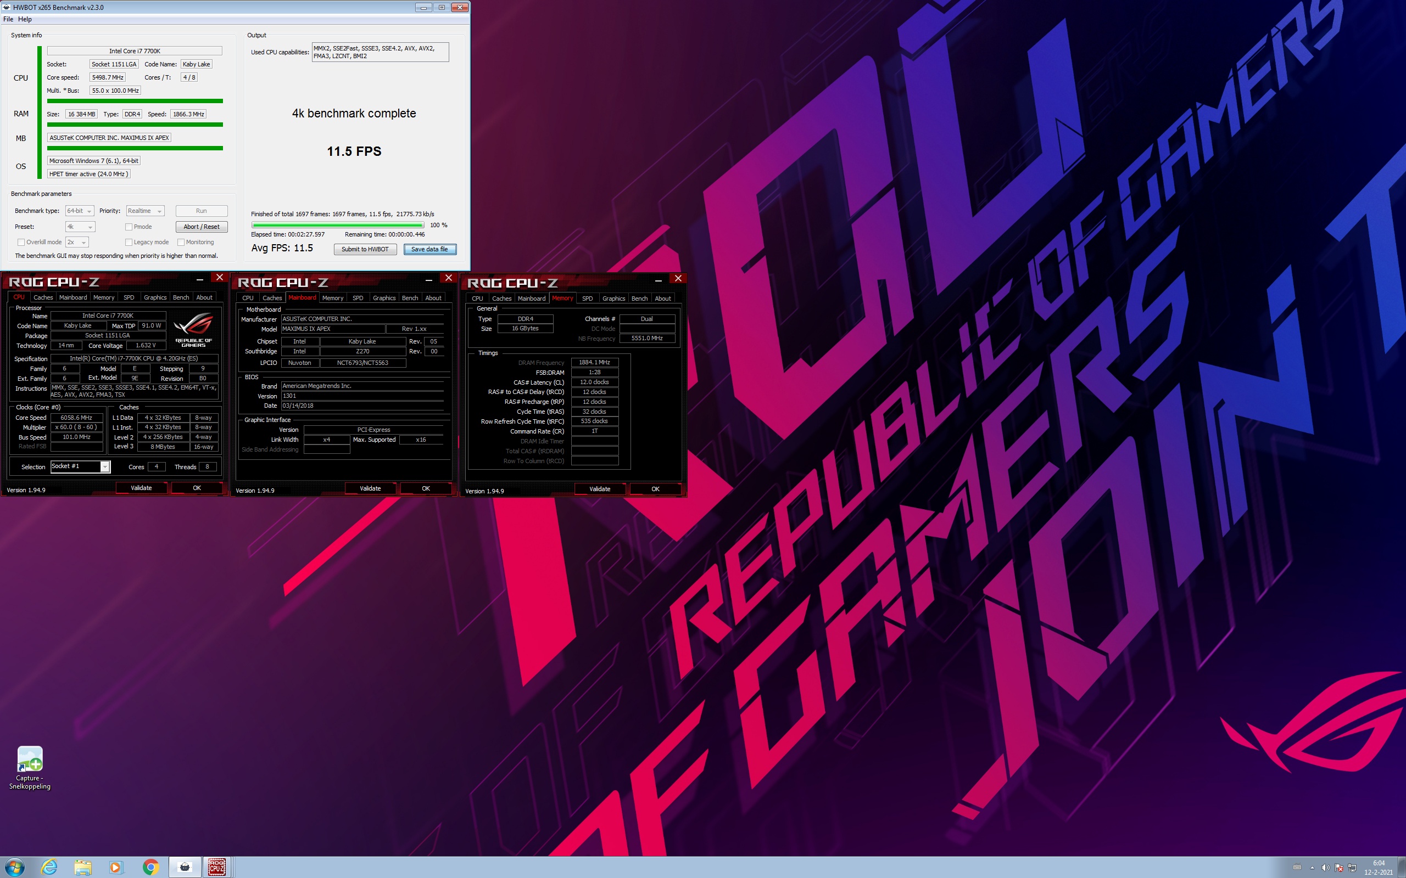
Task: Minimize the CPU-Z CPU tab window
Action: click(199, 279)
